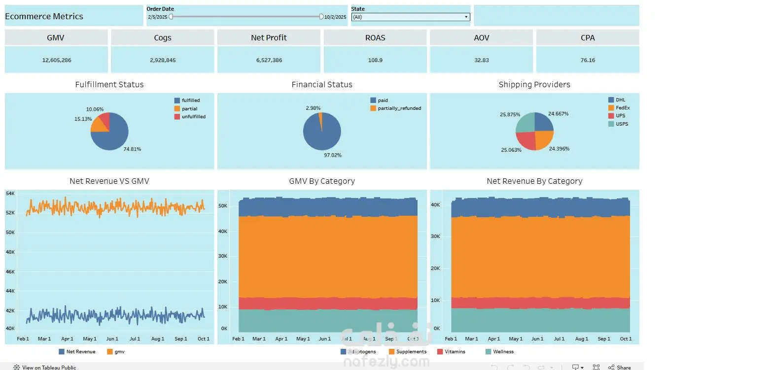Click the State dropdown arrow
This screenshot has width=773, height=370.
[x=466, y=17]
